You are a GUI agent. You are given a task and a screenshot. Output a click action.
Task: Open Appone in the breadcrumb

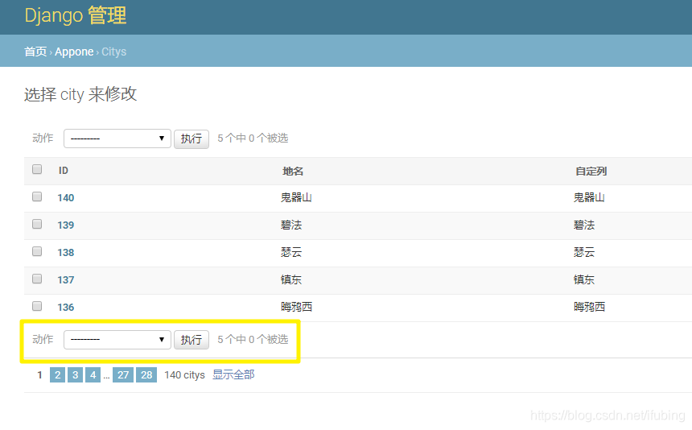[x=74, y=52]
